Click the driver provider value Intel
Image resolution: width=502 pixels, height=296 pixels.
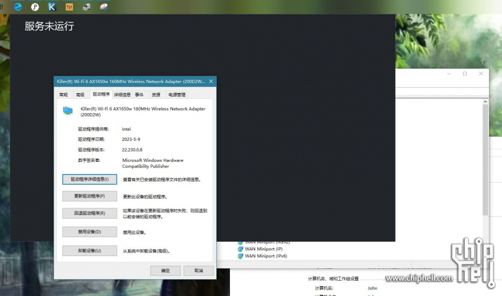point(127,129)
